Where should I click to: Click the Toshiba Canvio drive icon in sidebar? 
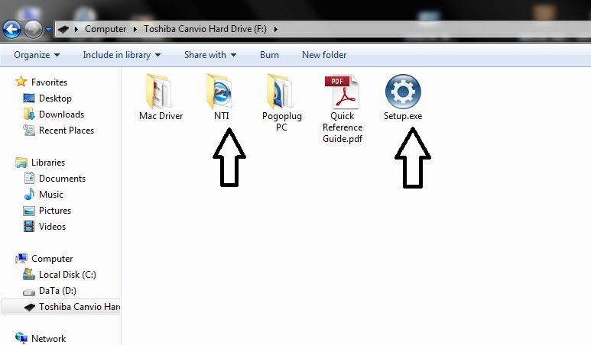29,307
